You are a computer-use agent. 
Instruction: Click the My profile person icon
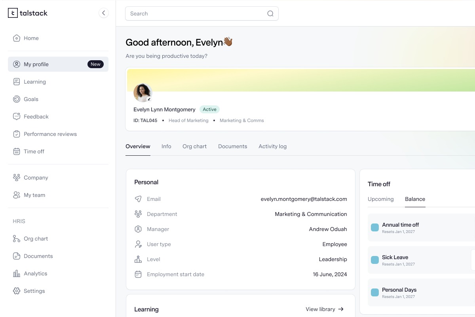coord(17,64)
